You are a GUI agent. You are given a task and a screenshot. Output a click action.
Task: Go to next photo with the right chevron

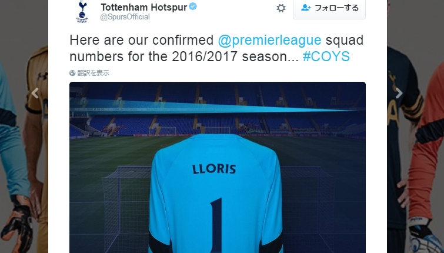[x=399, y=93]
